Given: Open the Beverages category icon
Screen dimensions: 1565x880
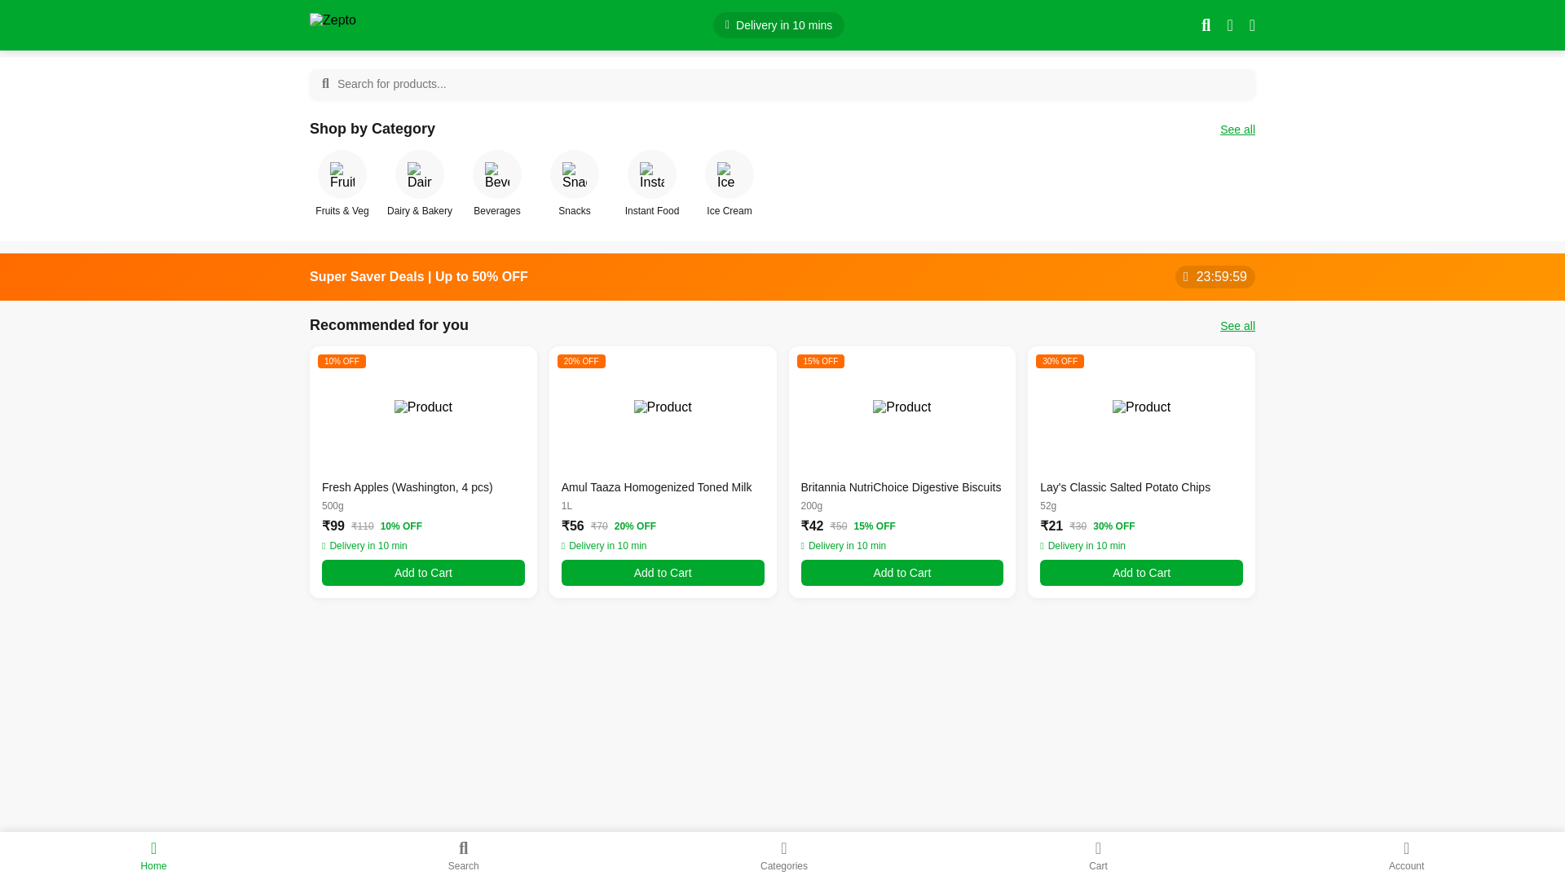Looking at the screenshot, I should [497, 174].
